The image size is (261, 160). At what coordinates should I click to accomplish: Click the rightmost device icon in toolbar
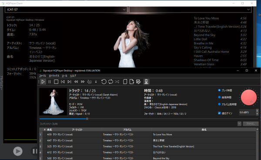(146, 82)
